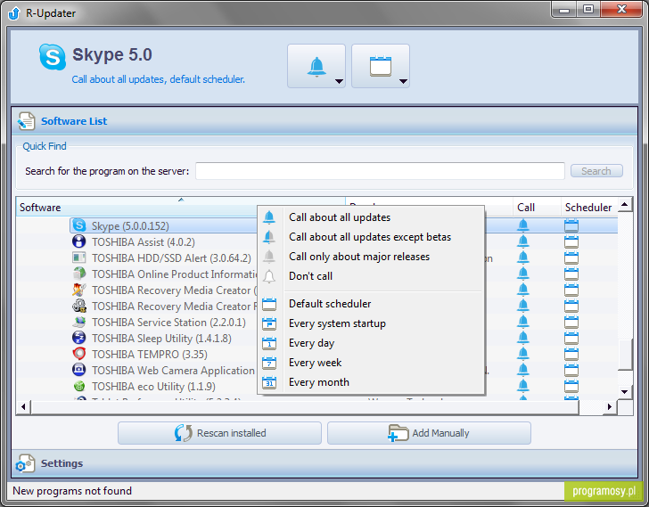Click the horizontal scrollbar track
Image resolution: width=649 pixels, height=507 pixels.
coord(591,407)
